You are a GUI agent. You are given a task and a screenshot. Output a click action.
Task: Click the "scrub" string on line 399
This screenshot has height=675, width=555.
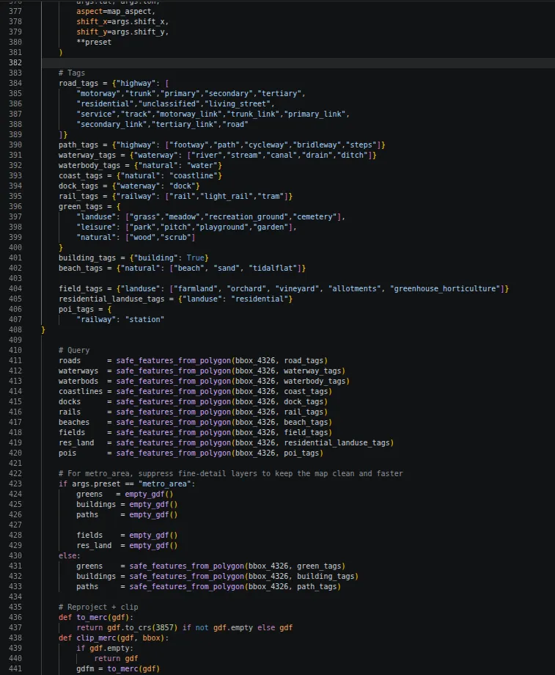(175, 238)
